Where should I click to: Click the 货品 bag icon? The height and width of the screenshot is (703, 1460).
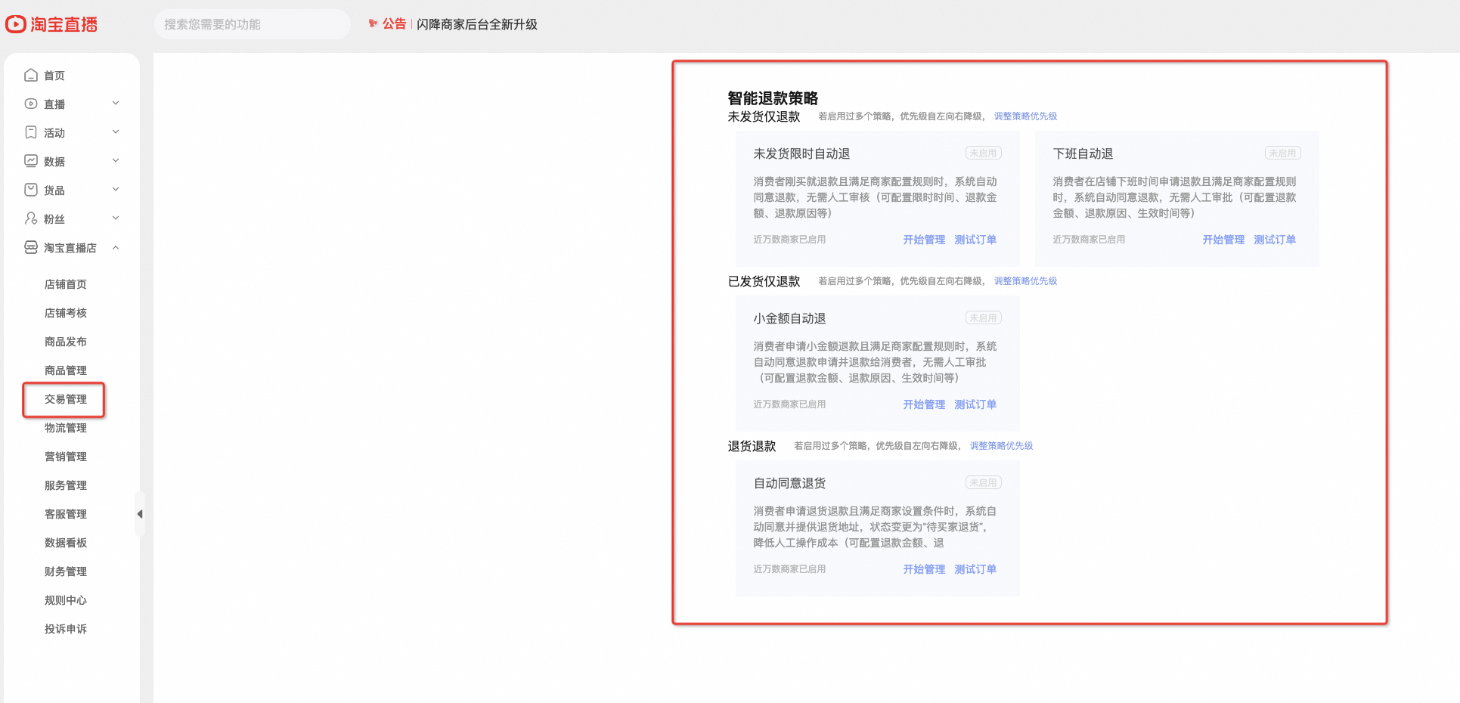click(x=31, y=190)
